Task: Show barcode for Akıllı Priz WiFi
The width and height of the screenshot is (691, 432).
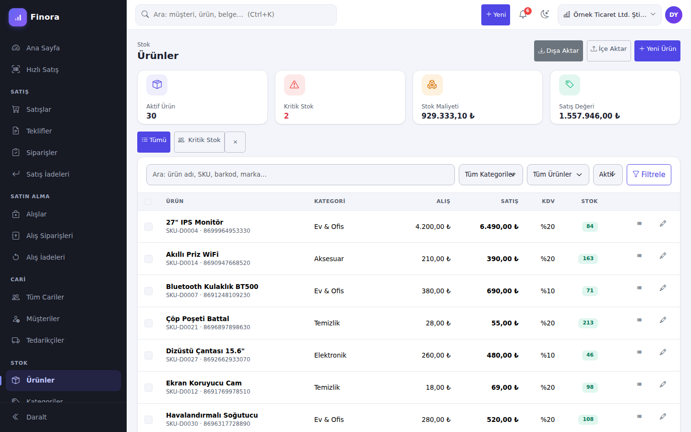Action: tap(639, 256)
